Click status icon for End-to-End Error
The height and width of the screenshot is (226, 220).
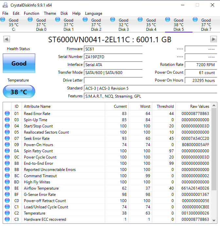pos(7,163)
